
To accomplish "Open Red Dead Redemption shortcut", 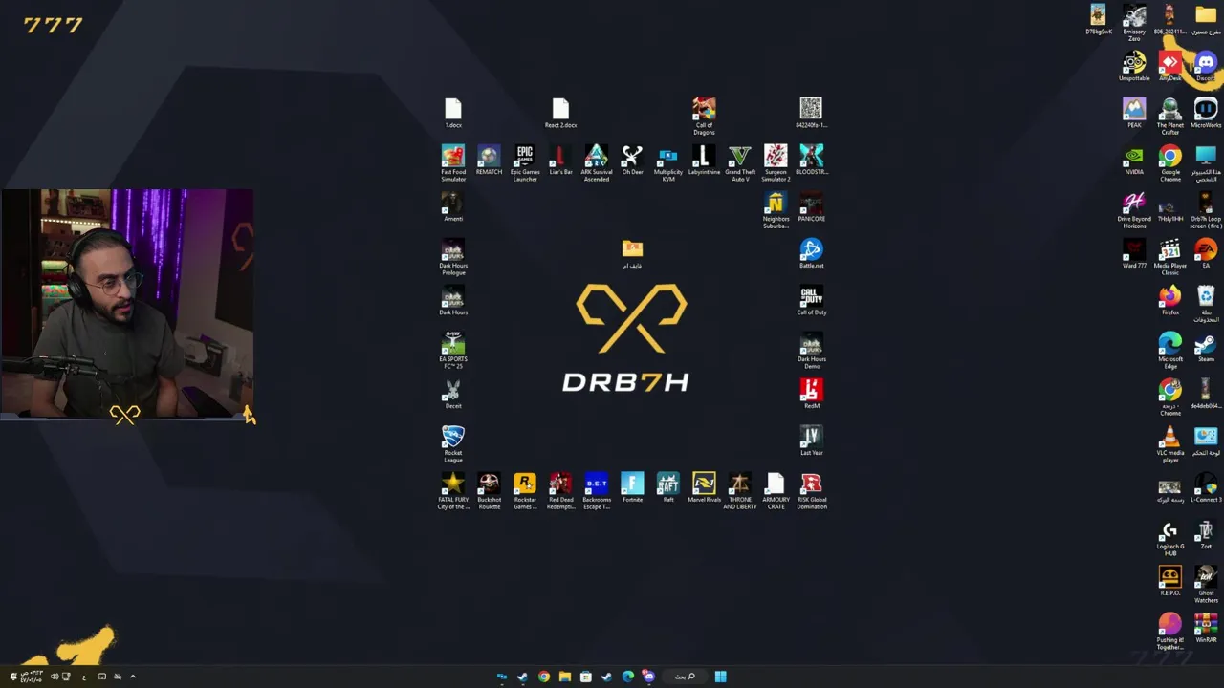I will point(560,490).
